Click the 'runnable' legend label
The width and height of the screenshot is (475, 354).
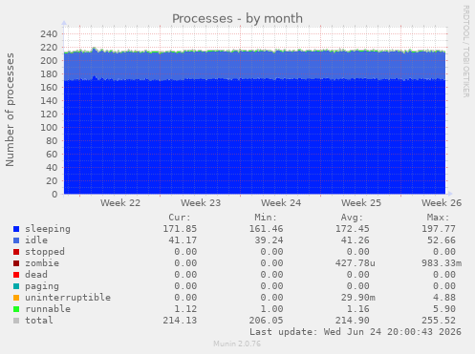pos(48,309)
